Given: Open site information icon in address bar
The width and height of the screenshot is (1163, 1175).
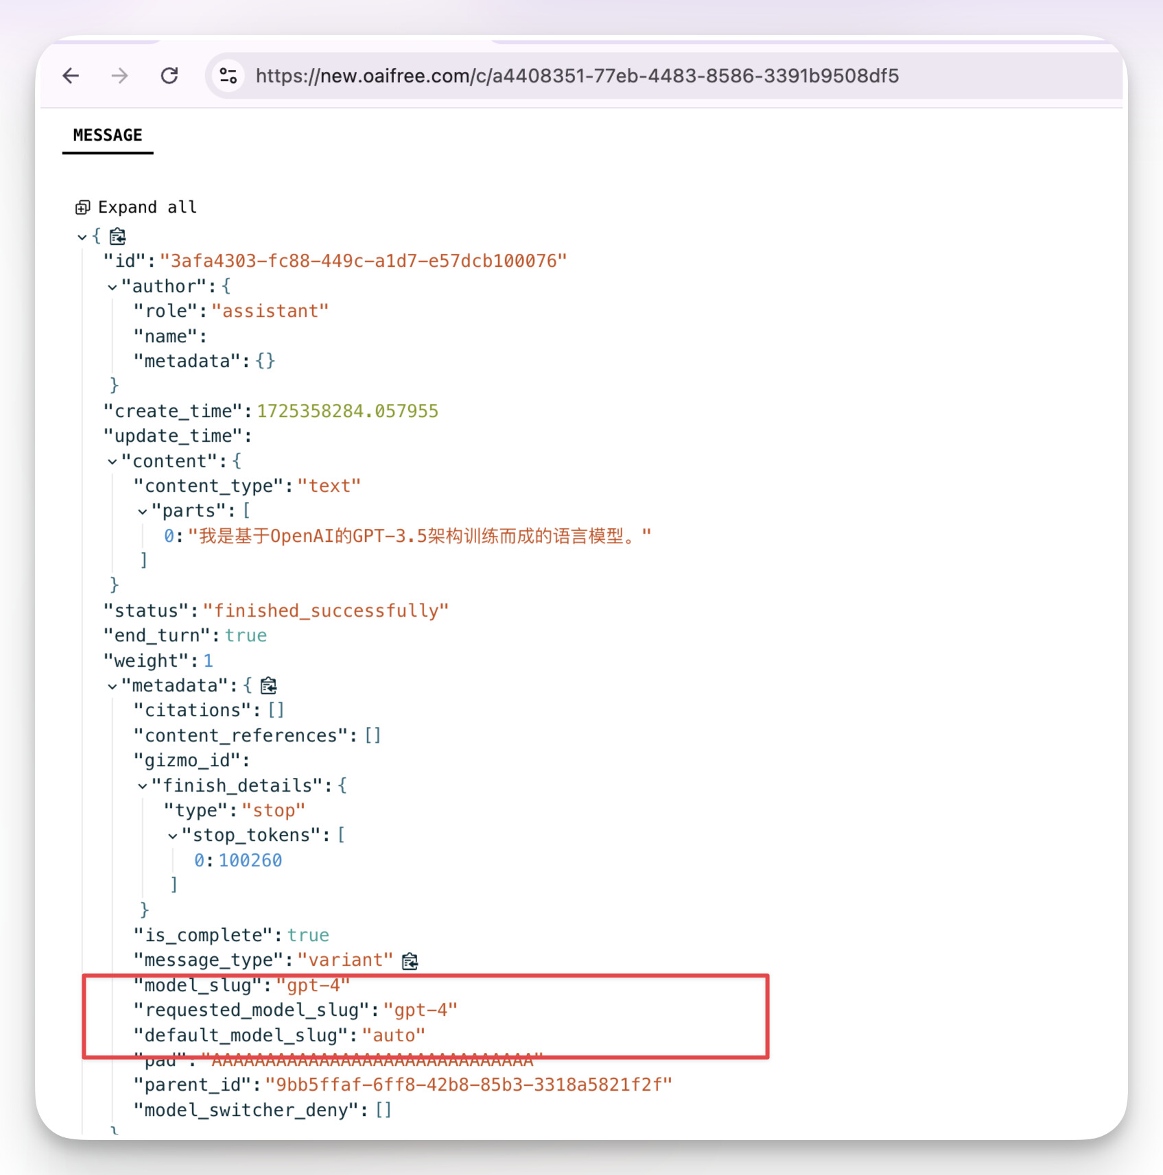Looking at the screenshot, I should 228,75.
